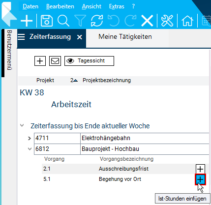Select the Ausschreibungsfrist row text

pyautogui.click(x=123, y=169)
